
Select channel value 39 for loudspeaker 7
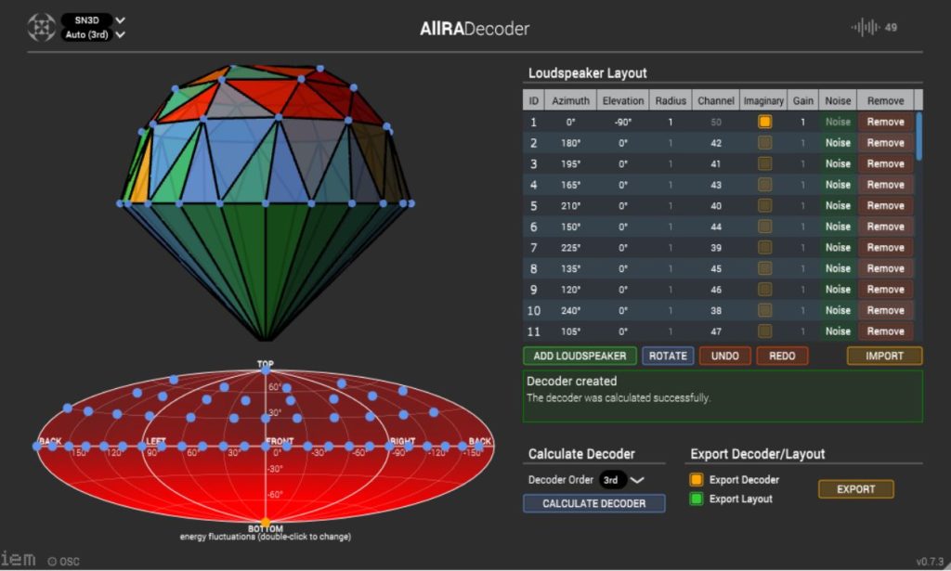[716, 247]
